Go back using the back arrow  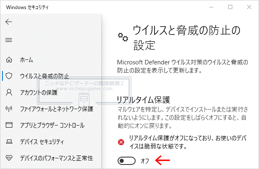[9, 22]
